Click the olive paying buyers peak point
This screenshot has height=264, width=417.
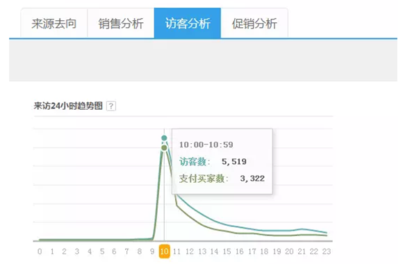coord(164,147)
